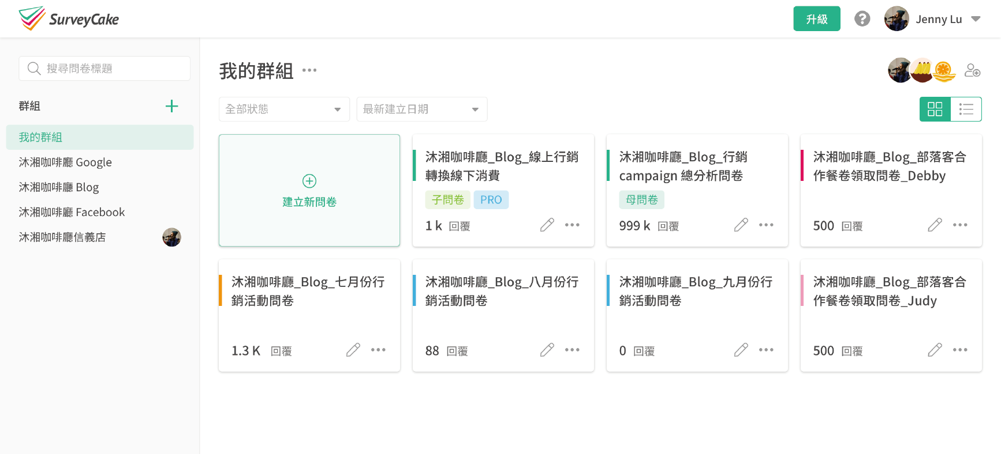Select 沐湘咖啡廳 Google group in sidebar
Screen dimensions: 1001x454
pyautogui.click(x=65, y=162)
